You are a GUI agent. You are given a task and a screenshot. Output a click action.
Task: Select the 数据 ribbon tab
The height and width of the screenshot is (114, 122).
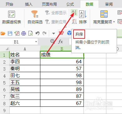point(89,4)
